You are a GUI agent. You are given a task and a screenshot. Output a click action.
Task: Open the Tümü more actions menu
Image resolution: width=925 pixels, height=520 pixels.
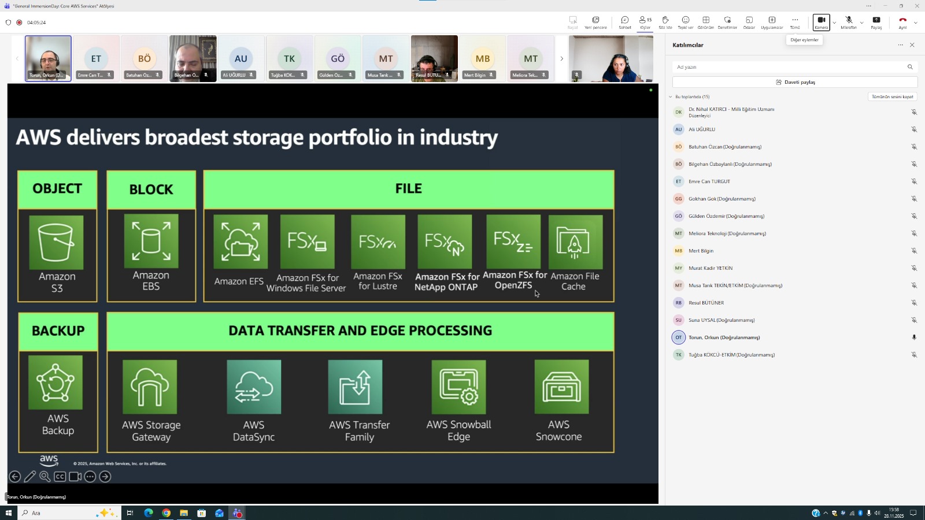(x=795, y=22)
